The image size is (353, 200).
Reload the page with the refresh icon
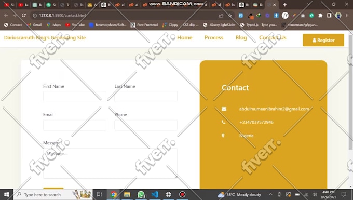tap(24, 15)
